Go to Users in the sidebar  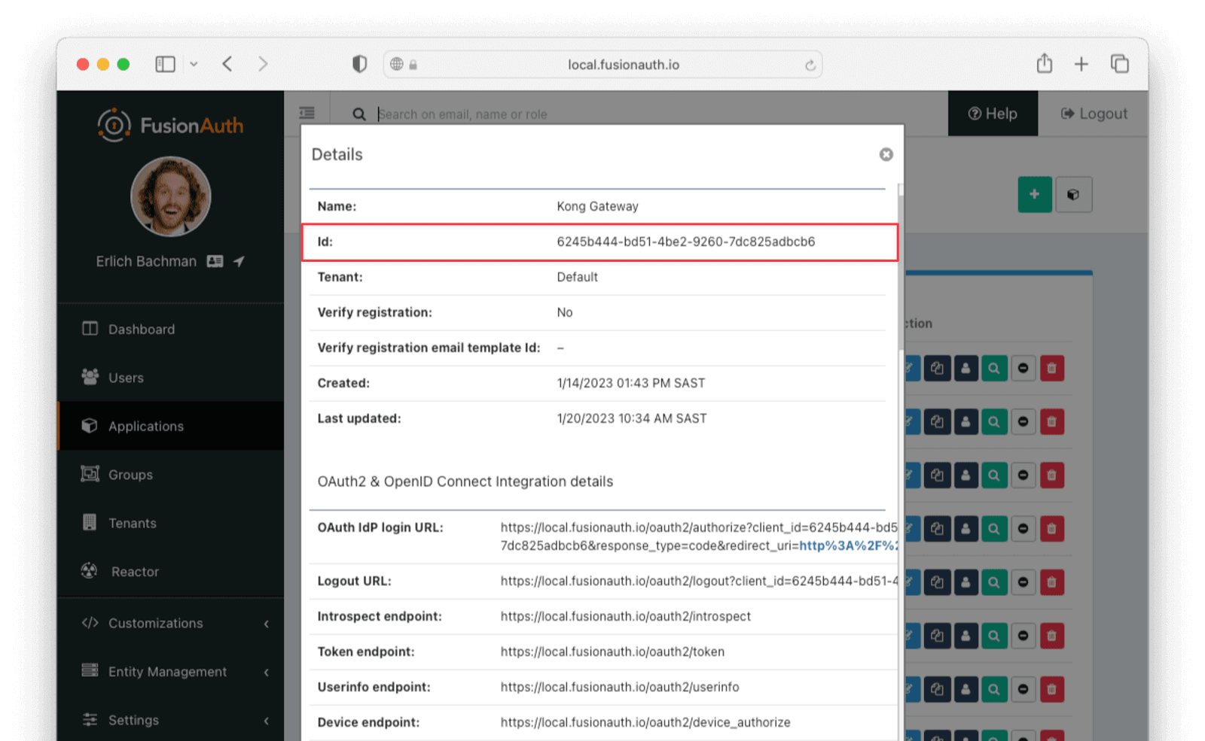[170, 378]
